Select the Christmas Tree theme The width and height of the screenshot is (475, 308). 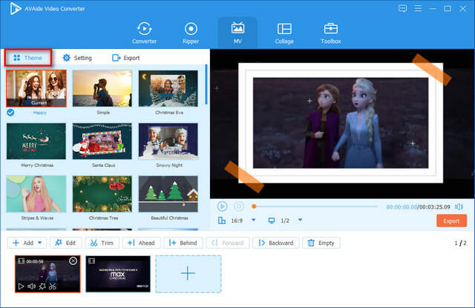pos(102,194)
